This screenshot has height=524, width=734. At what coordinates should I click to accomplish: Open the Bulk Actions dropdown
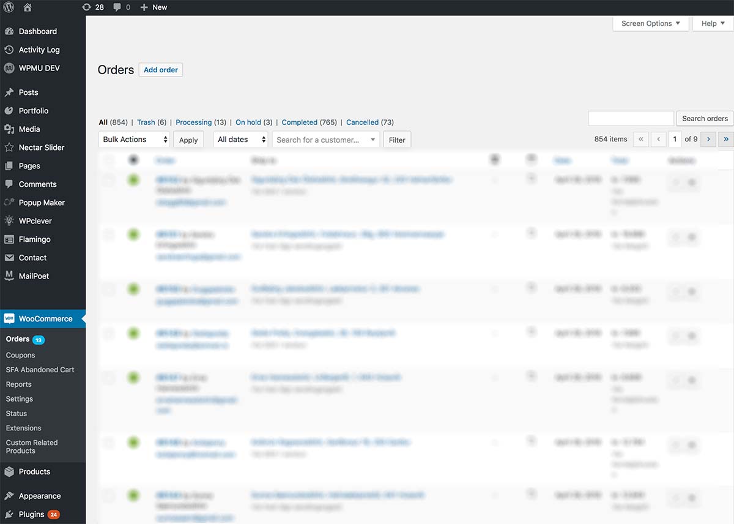coord(134,140)
